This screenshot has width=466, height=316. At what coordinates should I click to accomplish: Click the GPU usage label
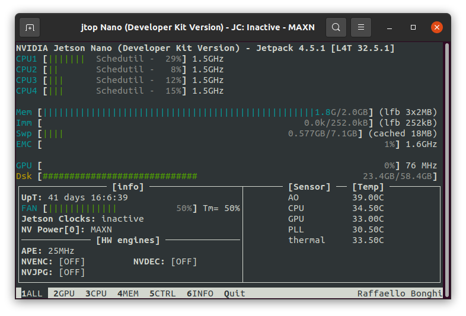click(24, 165)
